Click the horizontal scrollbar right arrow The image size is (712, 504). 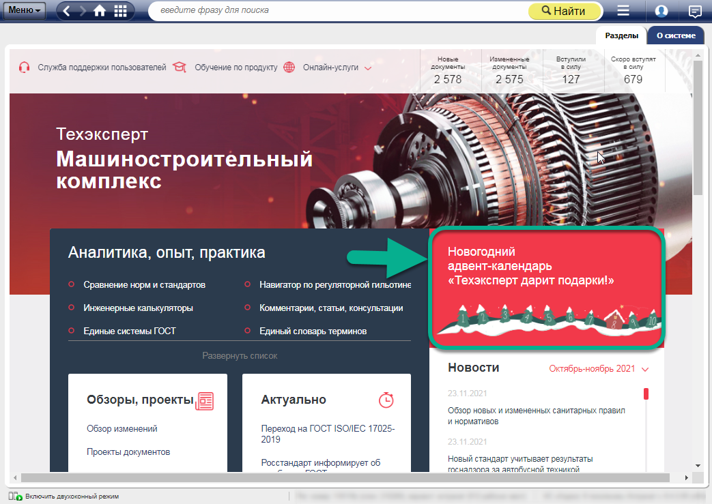click(687, 477)
